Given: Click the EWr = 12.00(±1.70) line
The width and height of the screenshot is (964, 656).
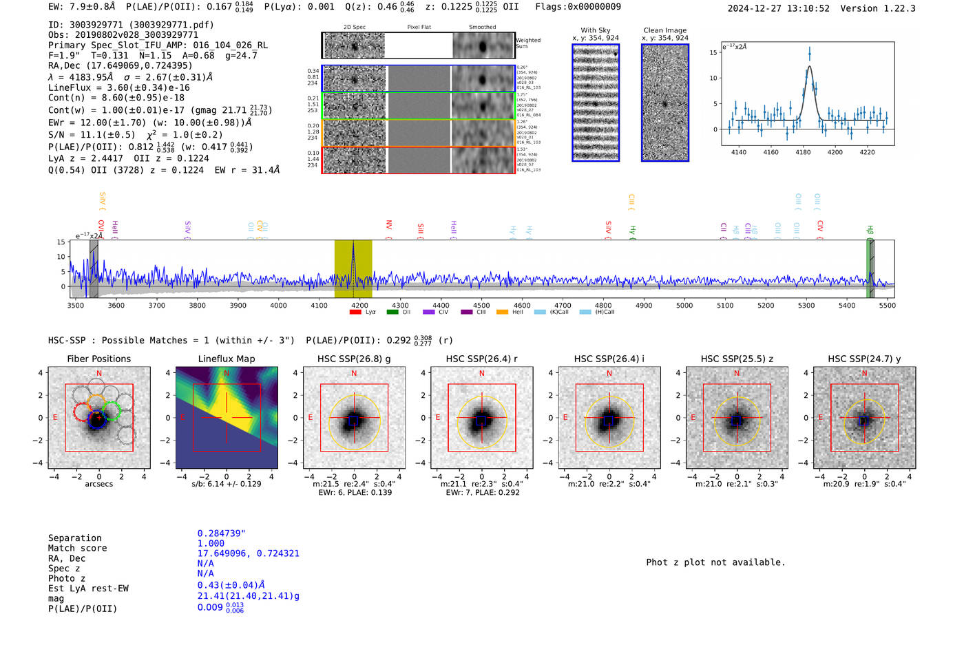Looking at the screenshot, I should [x=150, y=123].
